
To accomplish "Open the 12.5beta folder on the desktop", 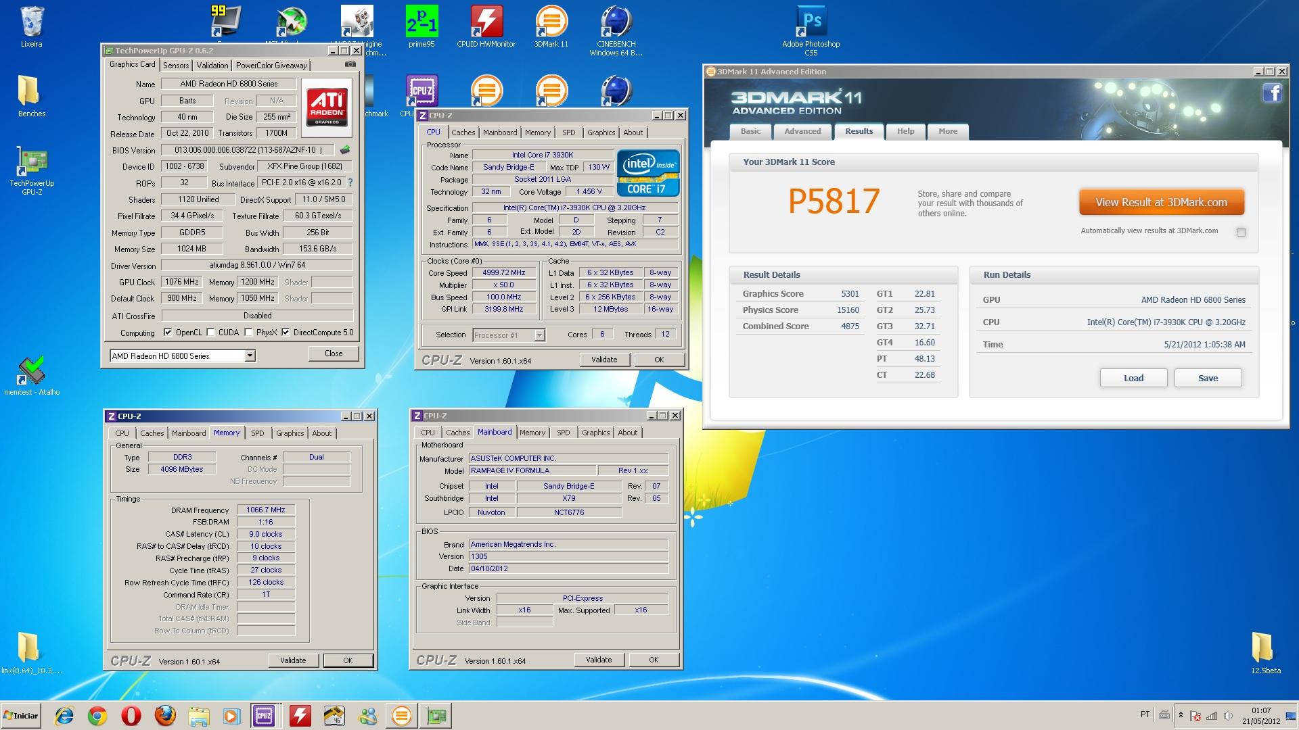I will pos(1265,654).
